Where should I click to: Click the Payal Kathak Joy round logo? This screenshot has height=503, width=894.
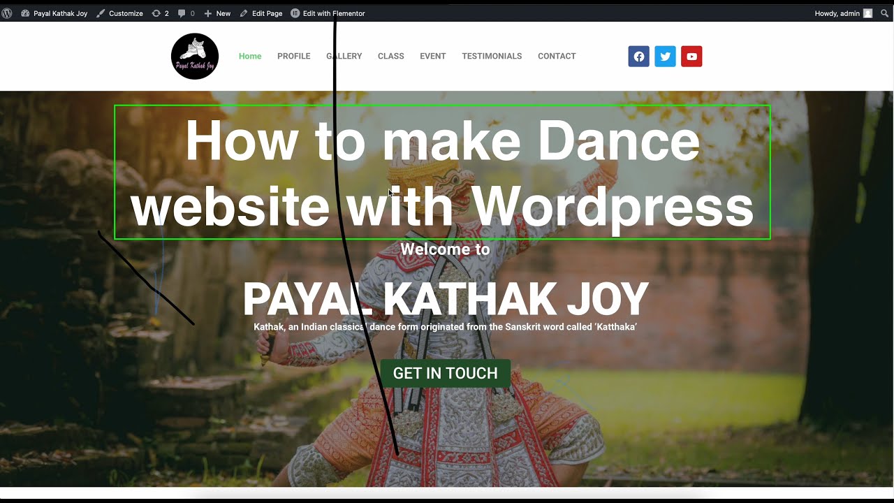point(195,56)
